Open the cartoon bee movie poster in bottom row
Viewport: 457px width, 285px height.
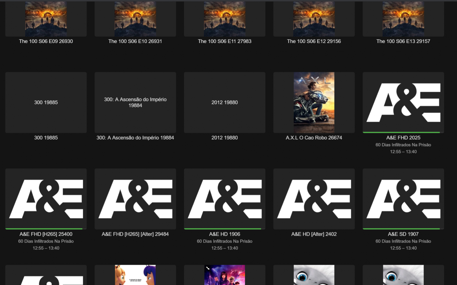click(135, 275)
